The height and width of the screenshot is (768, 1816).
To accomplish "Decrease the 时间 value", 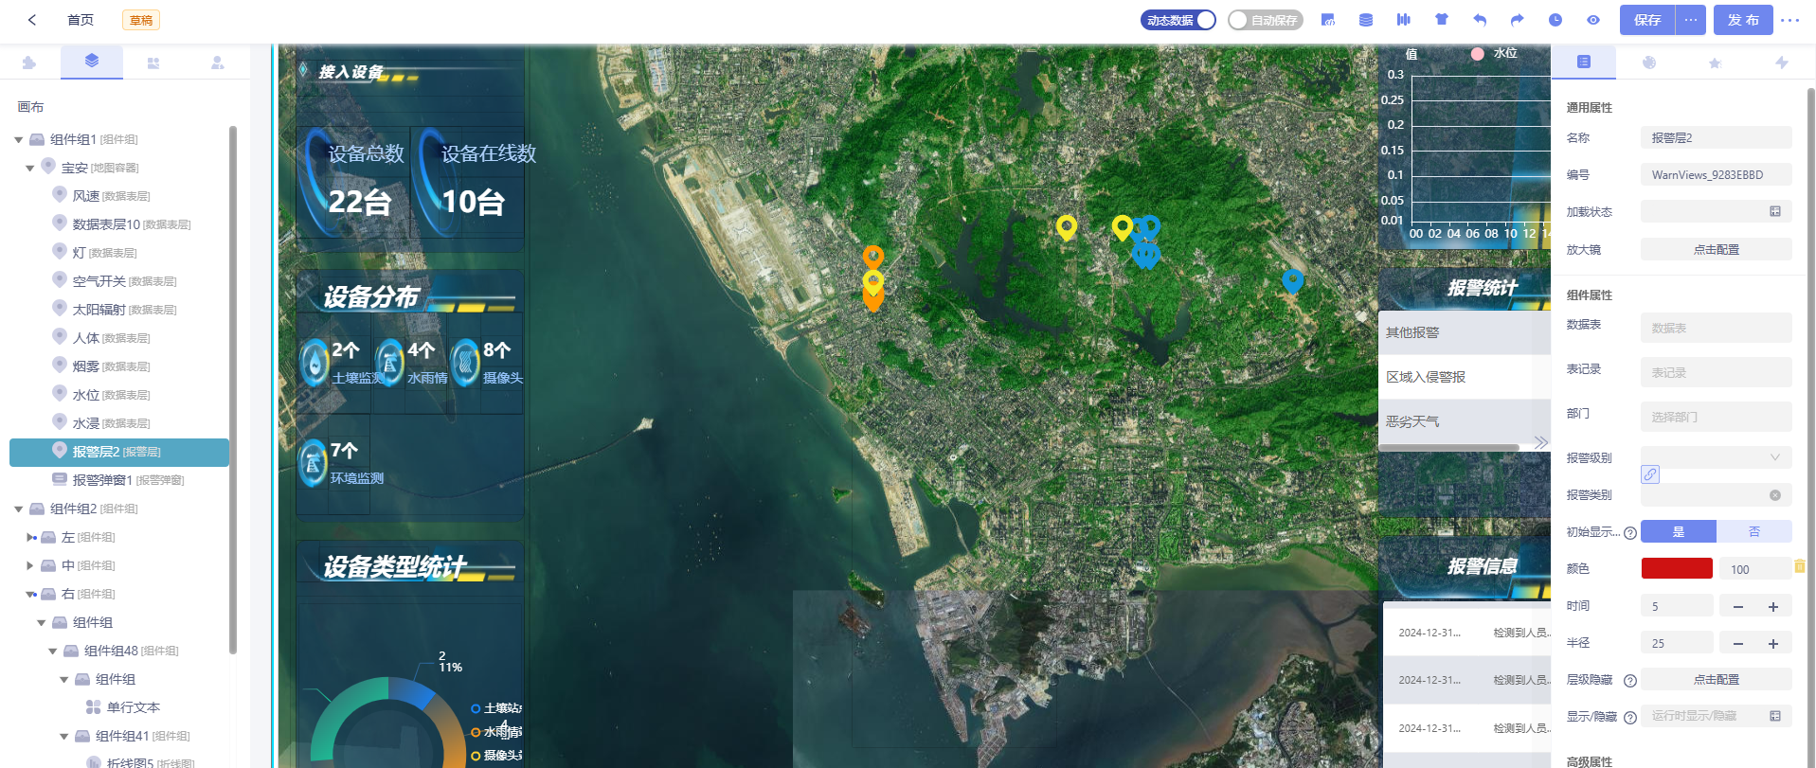I will point(1738,606).
